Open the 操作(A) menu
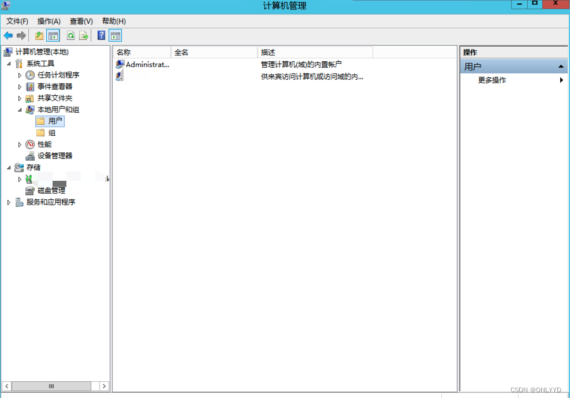This screenshot has width=570, height=398. tap(49, 21)
